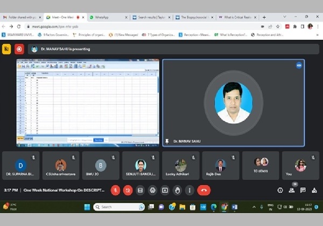
Task: Go forward in browser history
Action: pyautogui.click(x=11, y=26)
